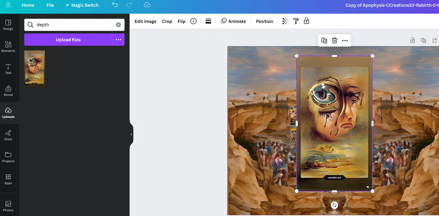Open the Elements panel
Viewport: 439px width, 216px height.
click(8, 47)
